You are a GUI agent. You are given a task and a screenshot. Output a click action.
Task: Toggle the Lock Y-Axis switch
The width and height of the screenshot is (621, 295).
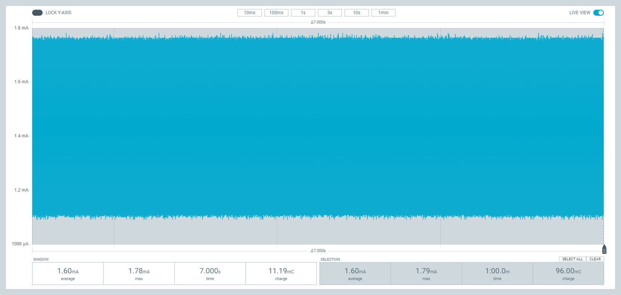pos(37,13)
